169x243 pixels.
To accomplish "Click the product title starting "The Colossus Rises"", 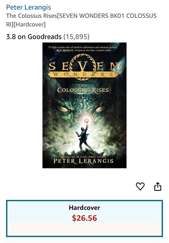I will (81, 20).
